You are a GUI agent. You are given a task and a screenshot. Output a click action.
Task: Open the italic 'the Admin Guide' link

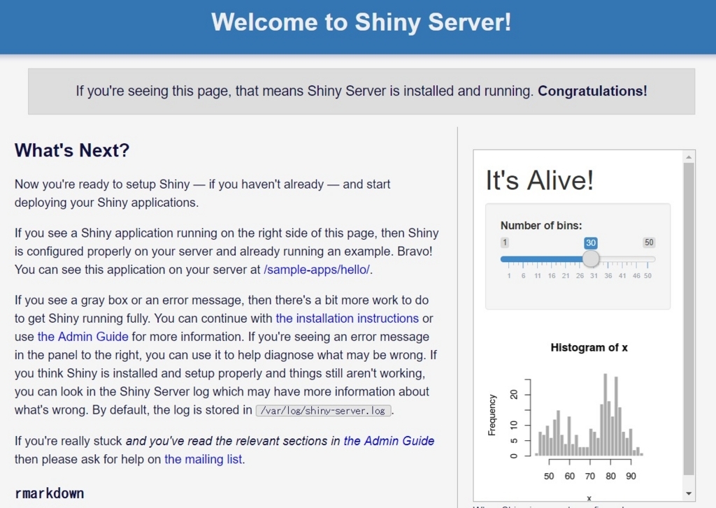coord(389,441)
